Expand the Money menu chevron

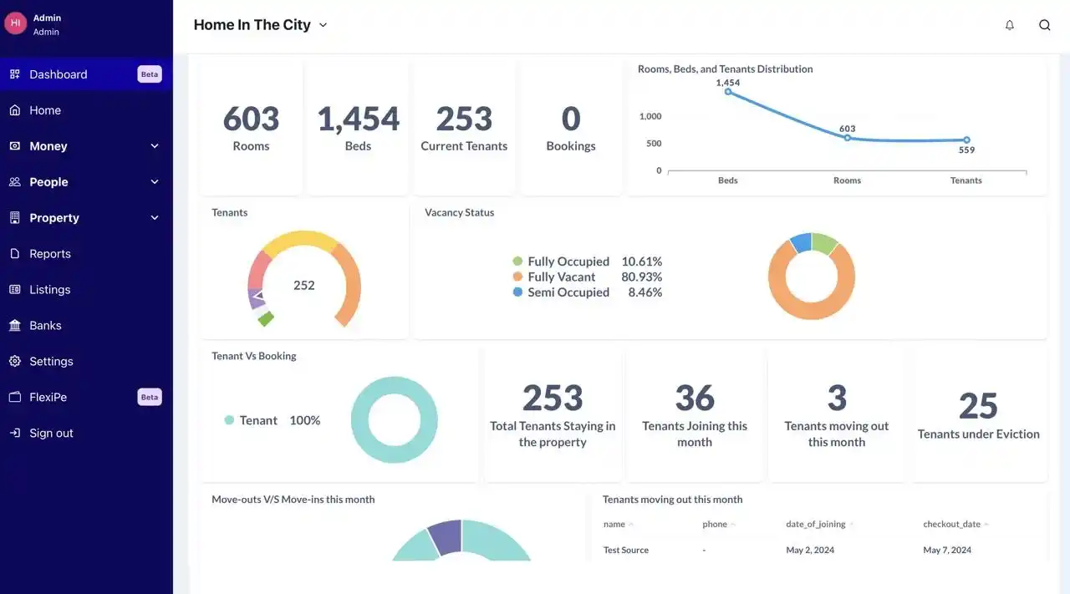tap(155, 146)
